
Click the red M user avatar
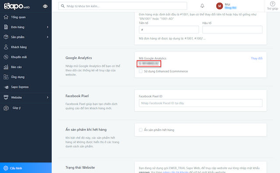point(219,6)
